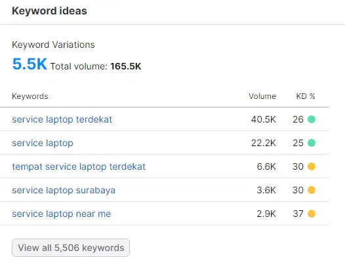The image size is (345, 268).
Task: Click the 5.5K keyword variations count
Action: pyautogui.click(x=30, y=64)
